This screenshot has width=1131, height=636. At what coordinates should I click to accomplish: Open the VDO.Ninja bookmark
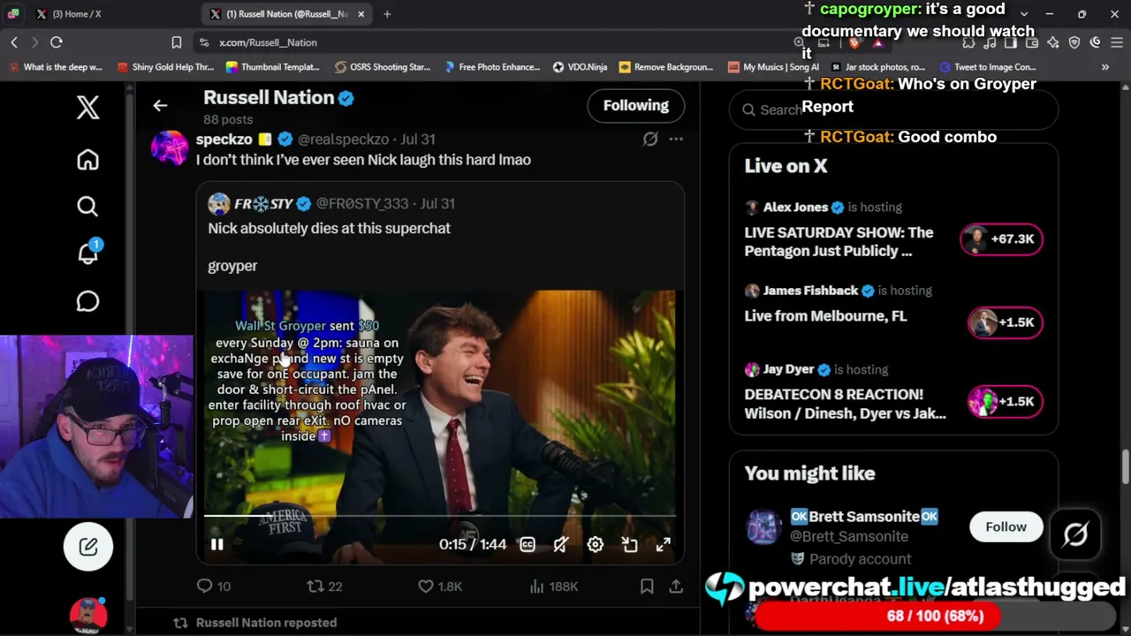(x=580, y=67)
